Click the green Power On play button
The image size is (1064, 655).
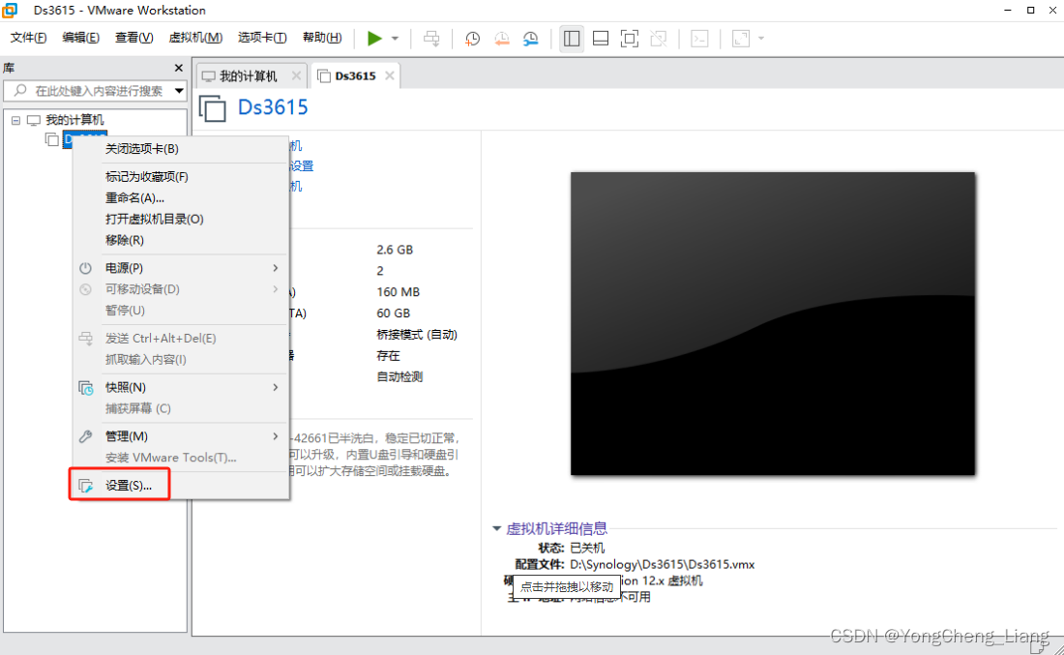coord(374,39)
